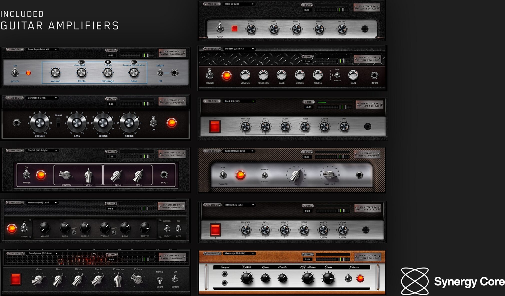
Task: Open the Modern (US) CH3 model dropdown
Action: 239,49
